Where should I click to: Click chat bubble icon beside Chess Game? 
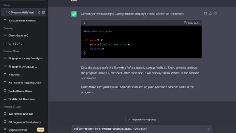5,35
